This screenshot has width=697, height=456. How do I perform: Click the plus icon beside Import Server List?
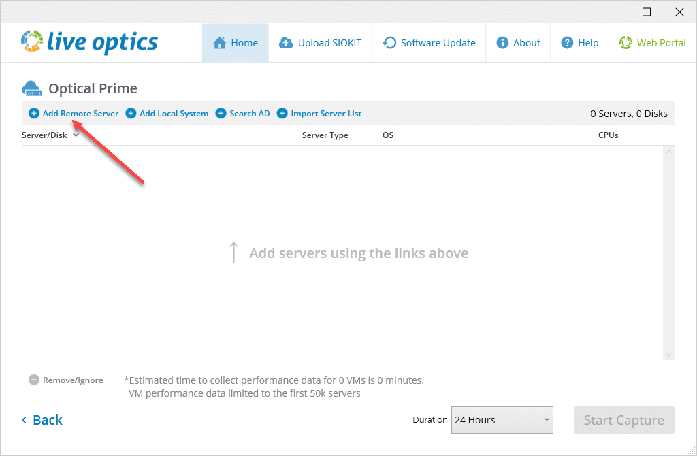click(x=282, y=114)
